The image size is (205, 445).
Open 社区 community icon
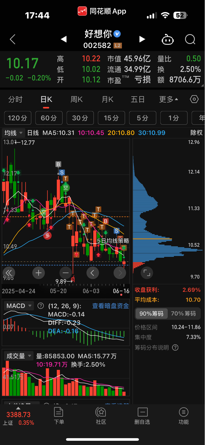(x=101, y=416)
